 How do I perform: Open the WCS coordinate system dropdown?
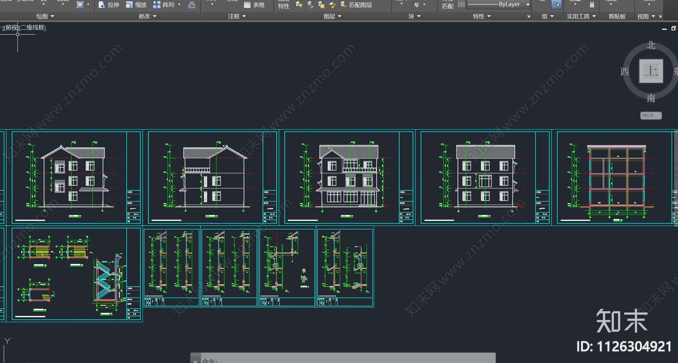click(651, 115)
